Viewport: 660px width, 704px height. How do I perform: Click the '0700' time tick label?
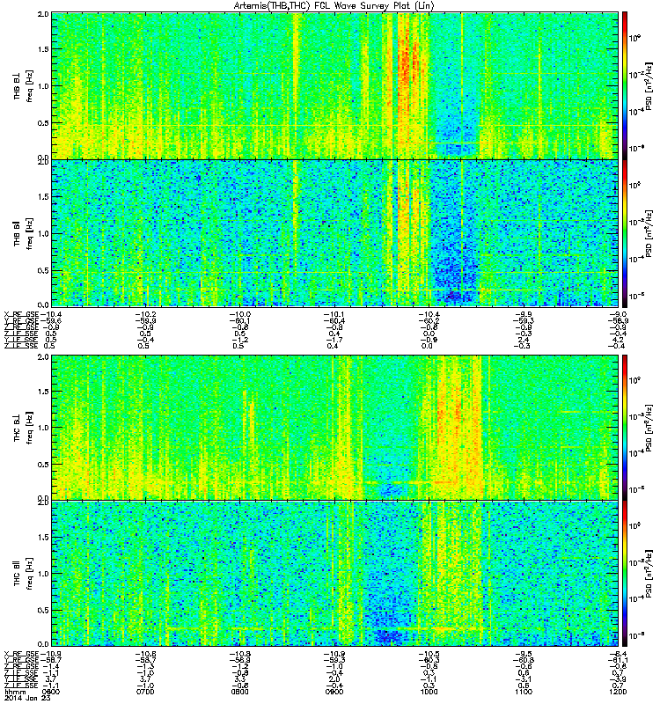145,692
